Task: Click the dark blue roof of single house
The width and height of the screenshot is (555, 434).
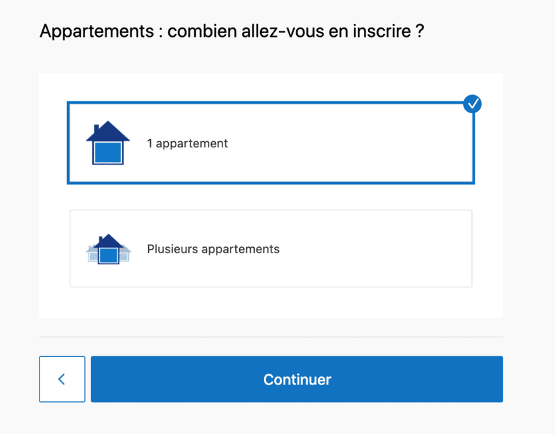Action: 108,131
